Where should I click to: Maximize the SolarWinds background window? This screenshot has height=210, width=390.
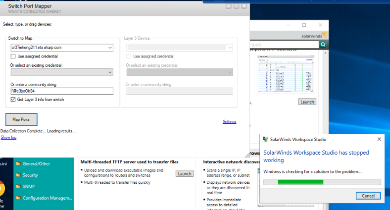[x=304, y=25]
